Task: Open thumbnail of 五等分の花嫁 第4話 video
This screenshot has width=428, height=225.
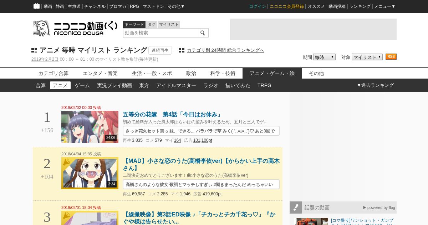Action: [90, 127]
